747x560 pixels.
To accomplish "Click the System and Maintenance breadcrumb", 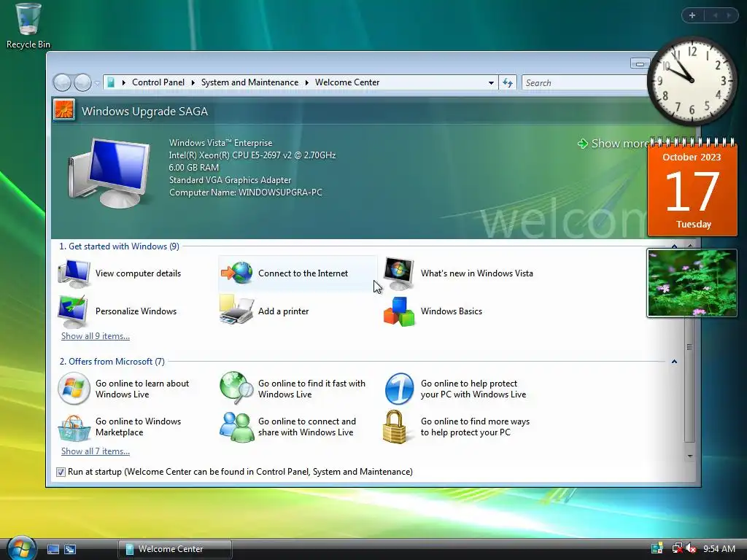I will 249,82.
